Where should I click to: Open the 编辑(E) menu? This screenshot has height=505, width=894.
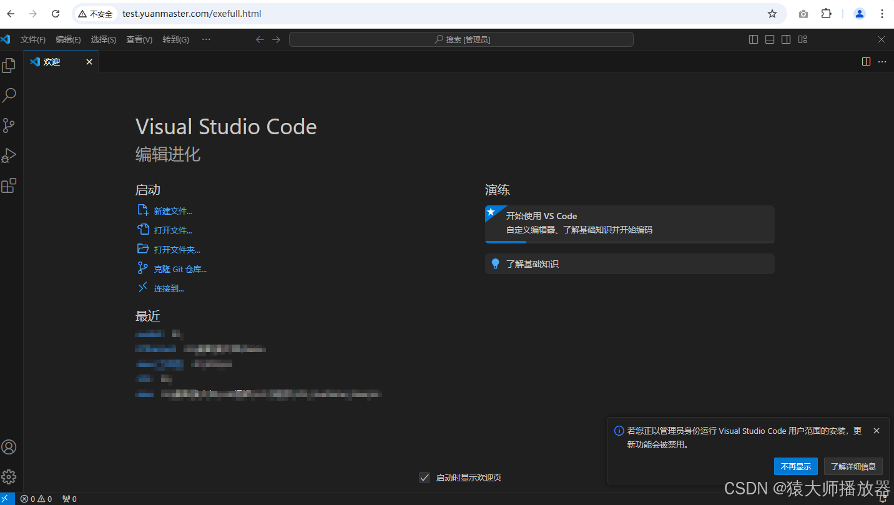(x=68, y=39)
